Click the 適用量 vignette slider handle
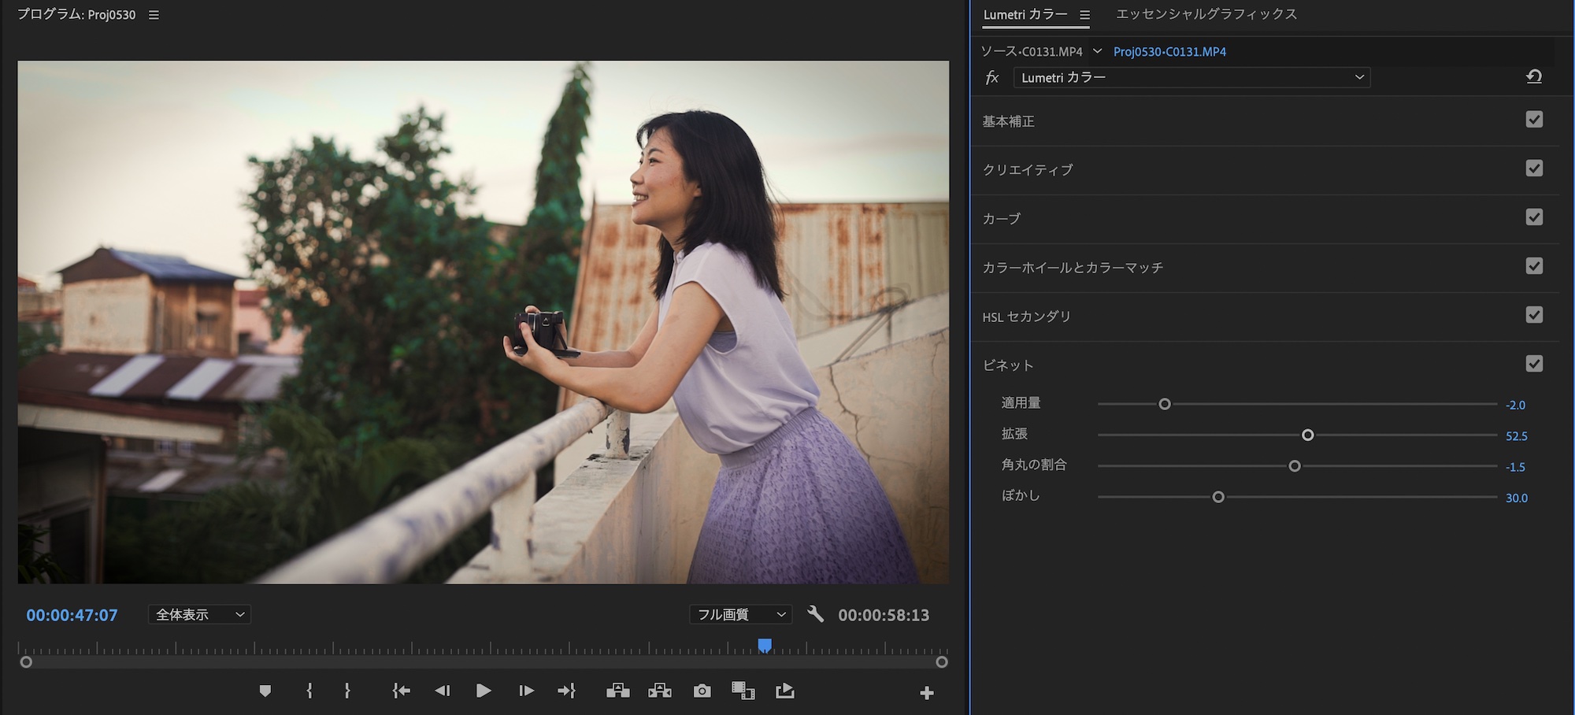1575x715 pixels. [1165, 405]
